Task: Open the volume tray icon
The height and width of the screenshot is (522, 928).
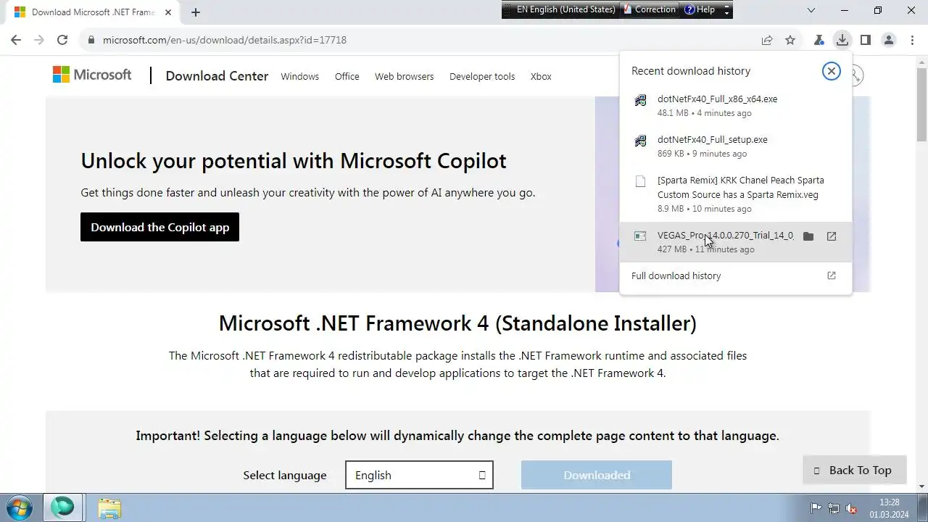Action: (852, 508)
